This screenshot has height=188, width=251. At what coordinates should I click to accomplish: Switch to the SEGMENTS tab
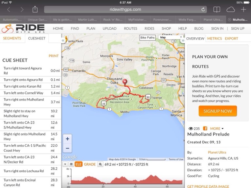point(12,38)
